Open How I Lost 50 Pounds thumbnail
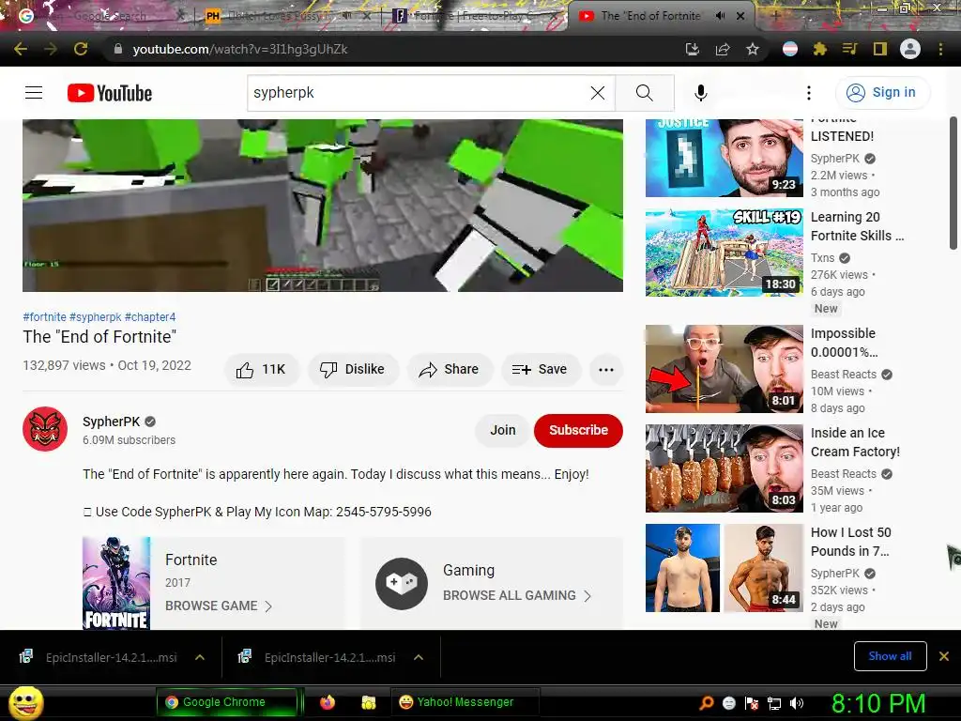The height and width of the screenshot is (721, 961). click(725, 568)
